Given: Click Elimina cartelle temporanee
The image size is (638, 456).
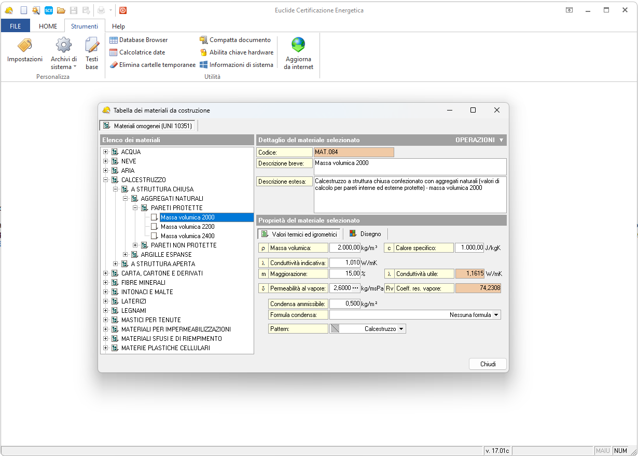Looking at the screenshot, I should [x=152, y=65].
